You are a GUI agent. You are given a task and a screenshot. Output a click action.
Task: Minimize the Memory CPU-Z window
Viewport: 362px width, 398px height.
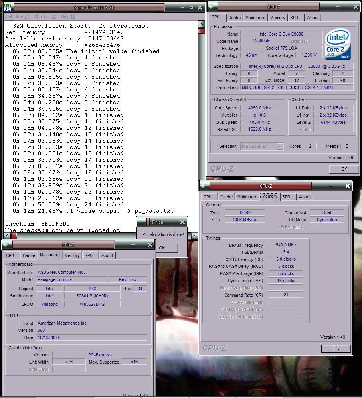point(330,186)
